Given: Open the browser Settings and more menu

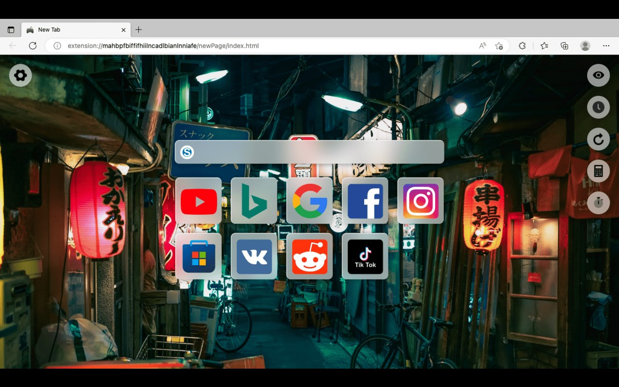Looking at the screenshot, I should [606, 46].
